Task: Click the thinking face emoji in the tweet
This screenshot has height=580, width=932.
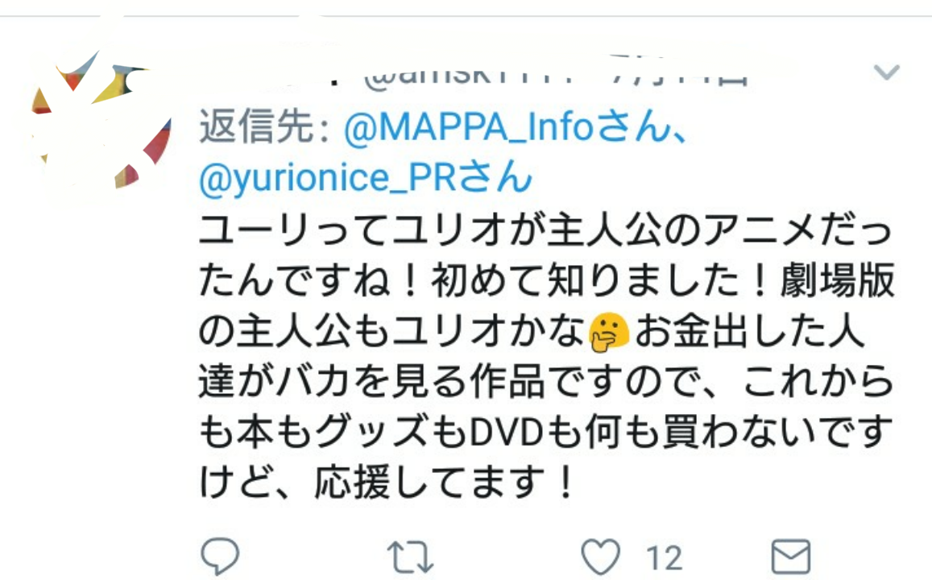Action: point(609,332)
